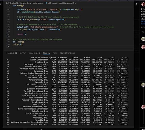This screenshot has height=130, width=145.
Task: Click the @Div mention link in the post
Action: click(x=143, y=21)
